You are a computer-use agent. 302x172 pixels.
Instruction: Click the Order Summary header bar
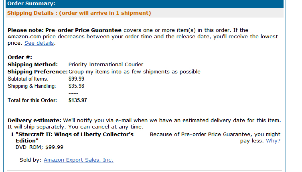(144, 4)
